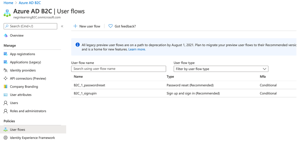297x146 pixels.
Task: Click New user flow button
Action: point(87,26)
